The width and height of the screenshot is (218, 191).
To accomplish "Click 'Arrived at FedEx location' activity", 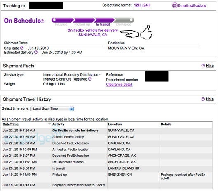I will [71, 150].
